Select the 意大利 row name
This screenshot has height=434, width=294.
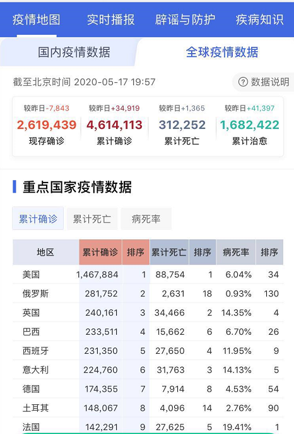click(35, 370)
